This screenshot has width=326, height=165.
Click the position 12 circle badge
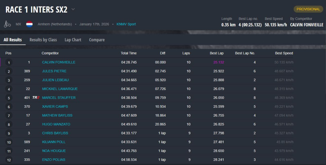click(x=9, y=160)
